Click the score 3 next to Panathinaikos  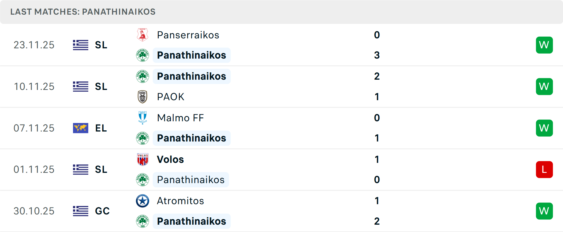tap(377, 55)
